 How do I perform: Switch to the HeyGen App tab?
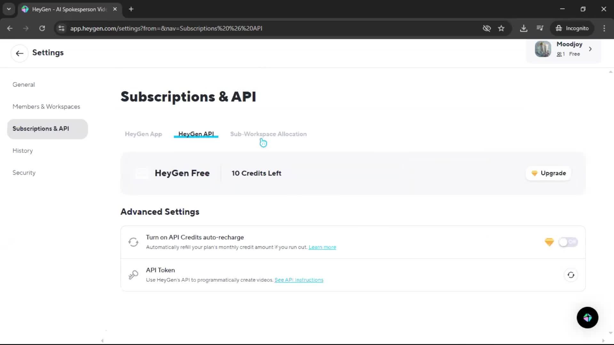(143, 134)
